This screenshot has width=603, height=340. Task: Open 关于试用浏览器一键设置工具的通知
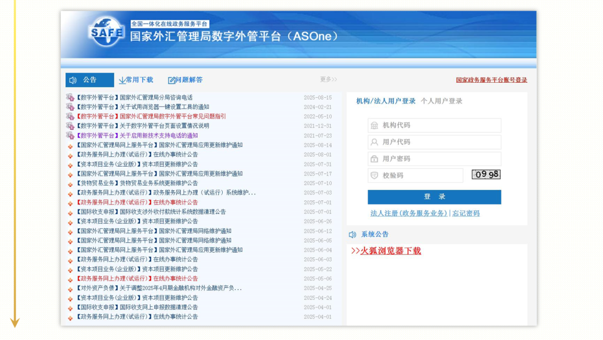[143, 107]
